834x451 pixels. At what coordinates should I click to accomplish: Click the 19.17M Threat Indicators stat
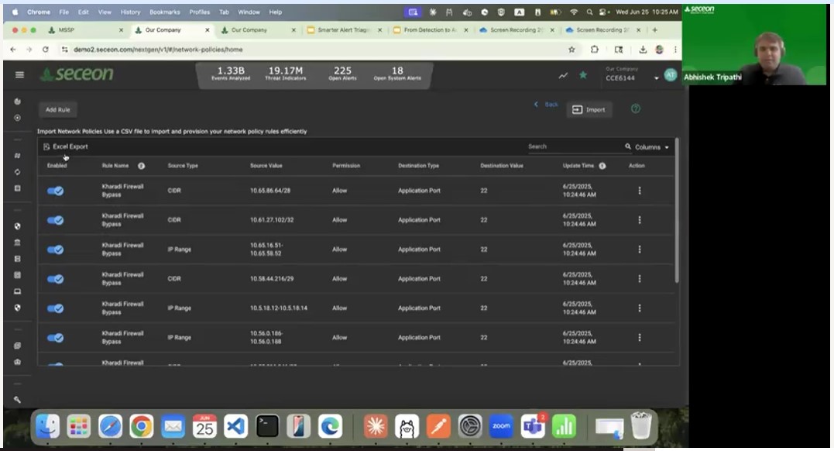click(x=286, y=74)
